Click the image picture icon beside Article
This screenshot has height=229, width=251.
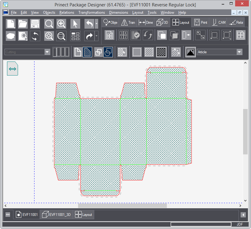tap(191, 52)
